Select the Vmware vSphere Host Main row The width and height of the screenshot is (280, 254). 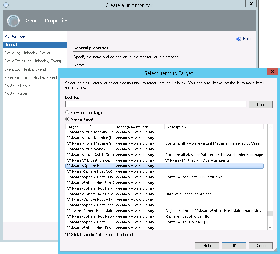pyautogui.click(x=165, y=211)
